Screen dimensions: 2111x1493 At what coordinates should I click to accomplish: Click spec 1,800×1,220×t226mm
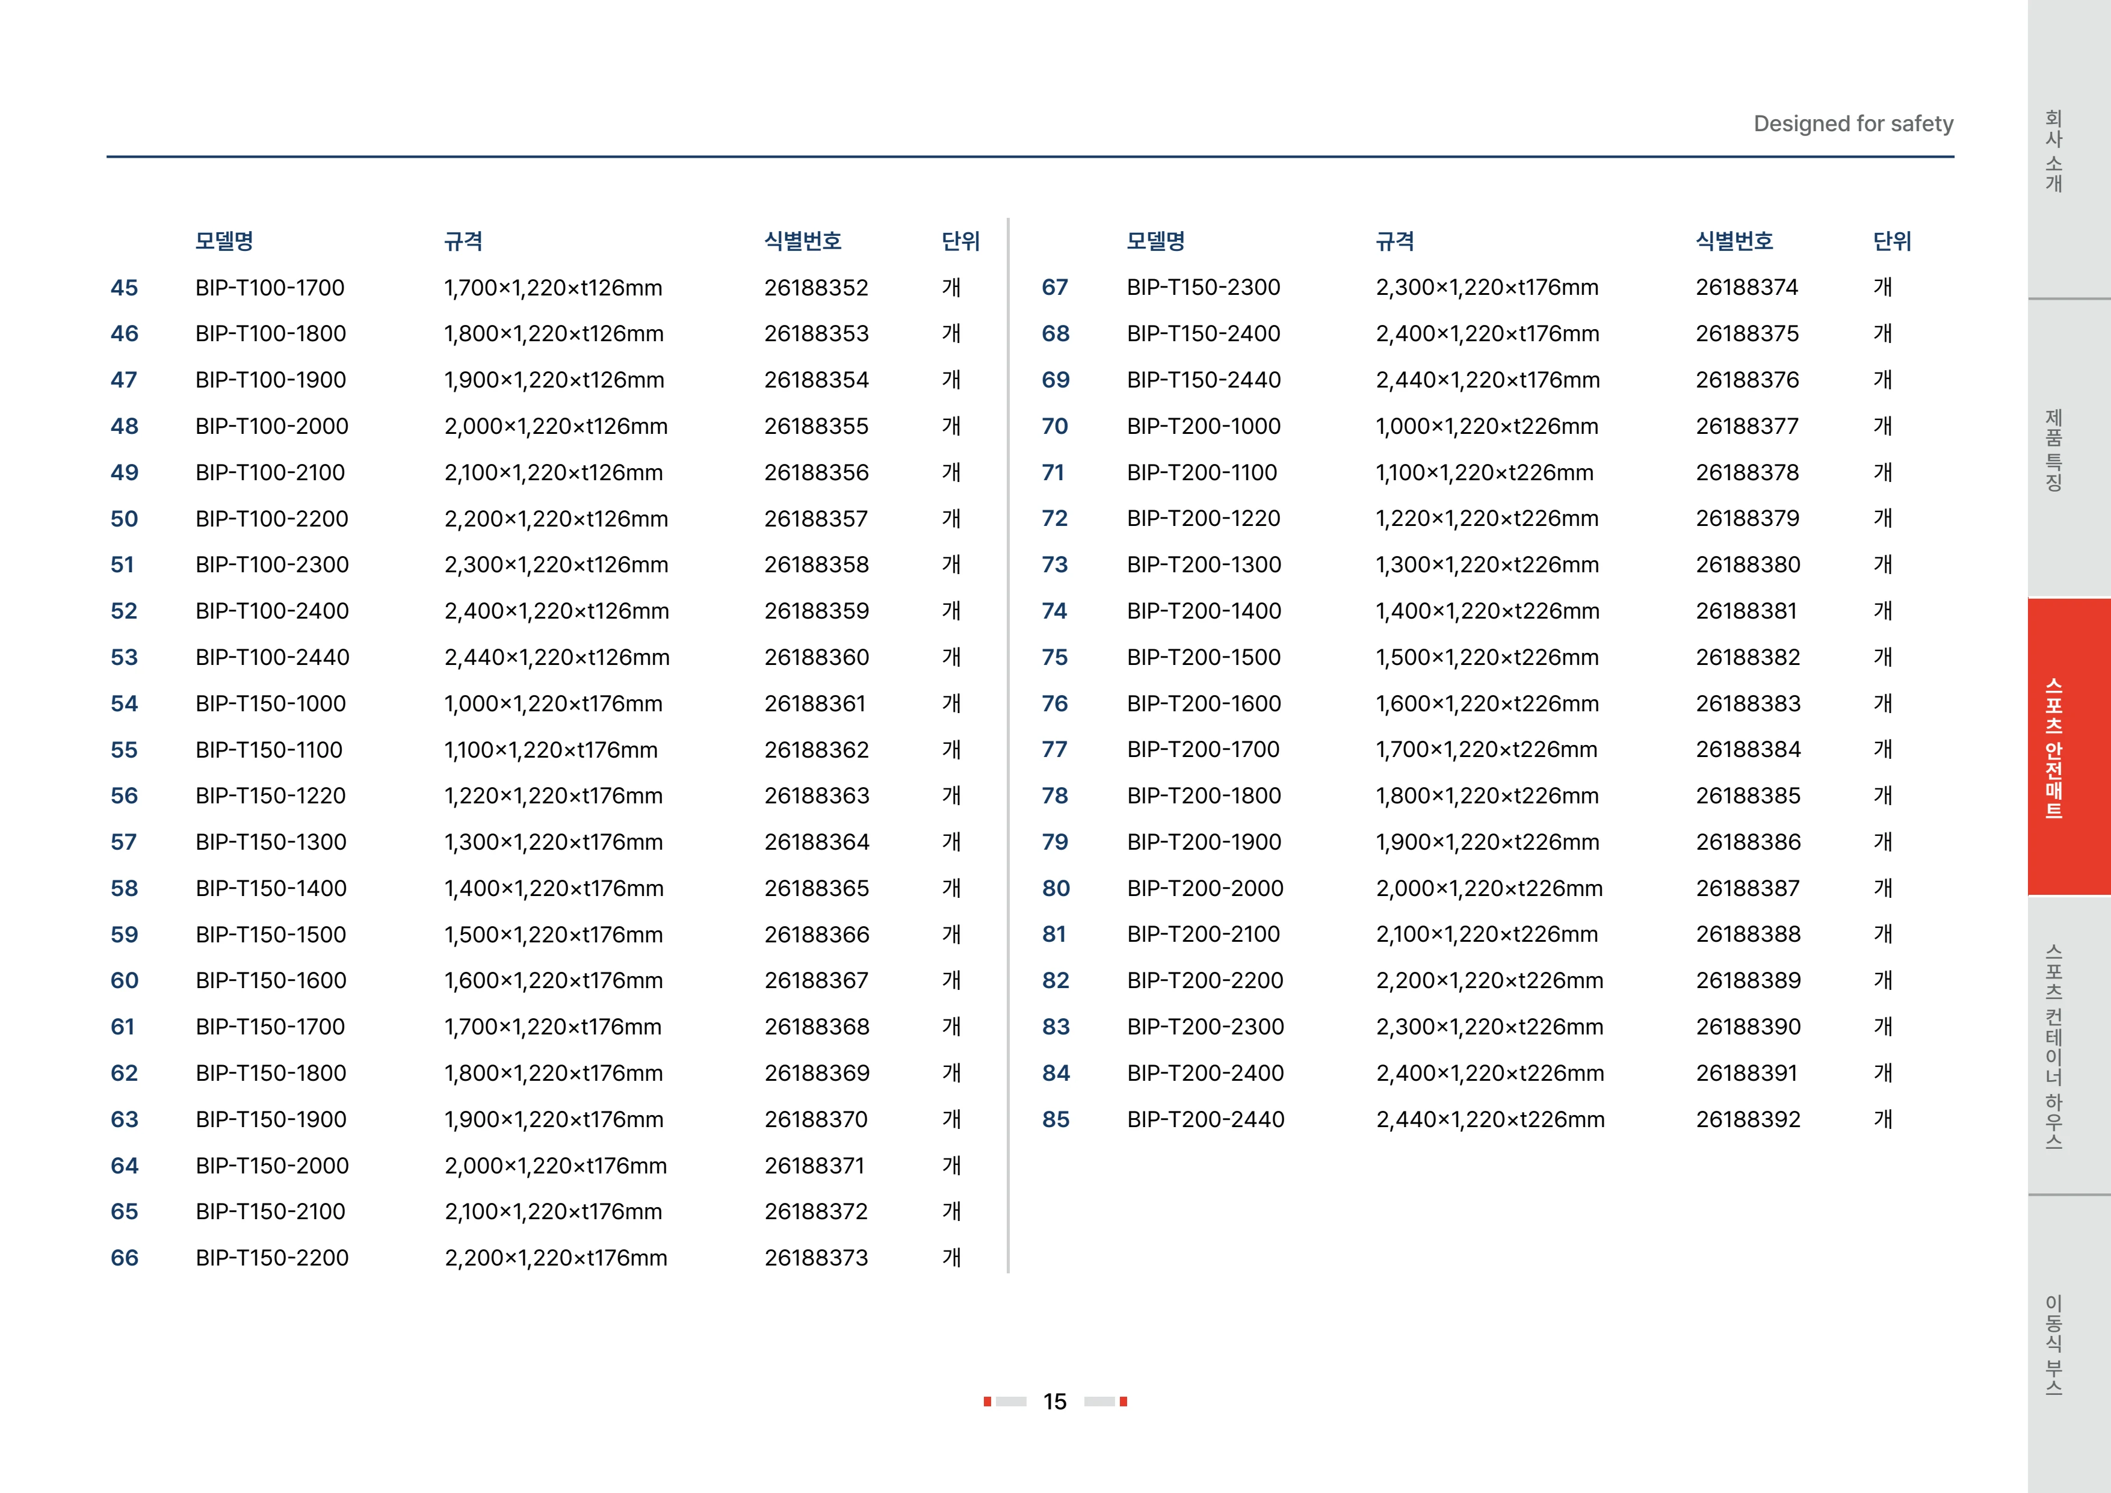coord(1487,796)
